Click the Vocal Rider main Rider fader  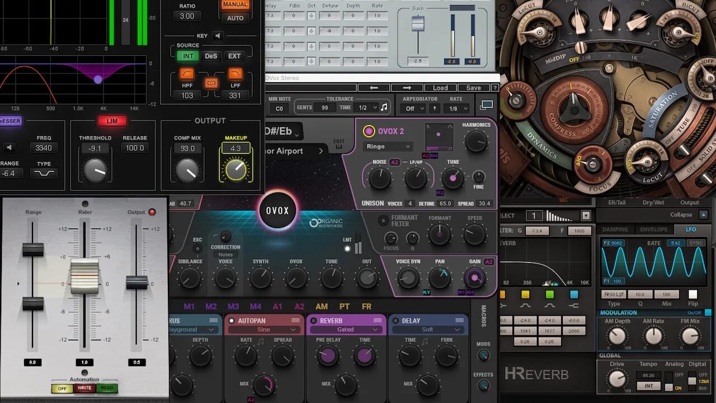84,277
